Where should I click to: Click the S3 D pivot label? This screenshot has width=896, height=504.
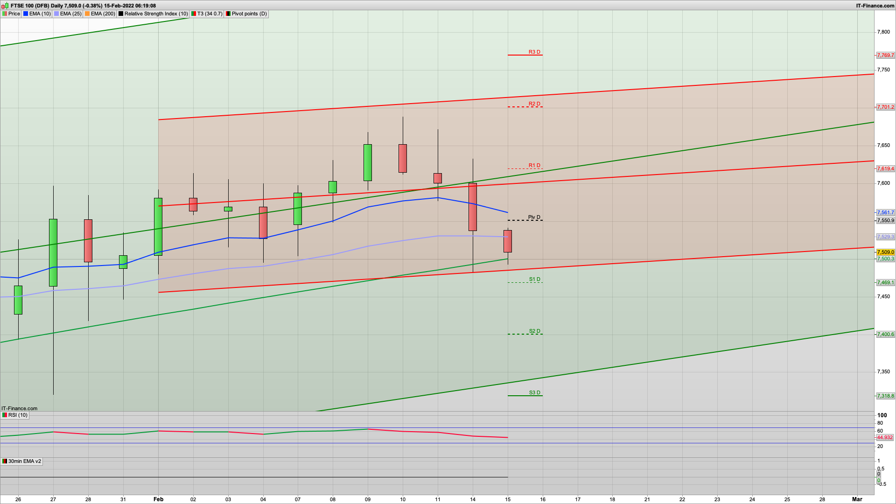pos(534,392)
